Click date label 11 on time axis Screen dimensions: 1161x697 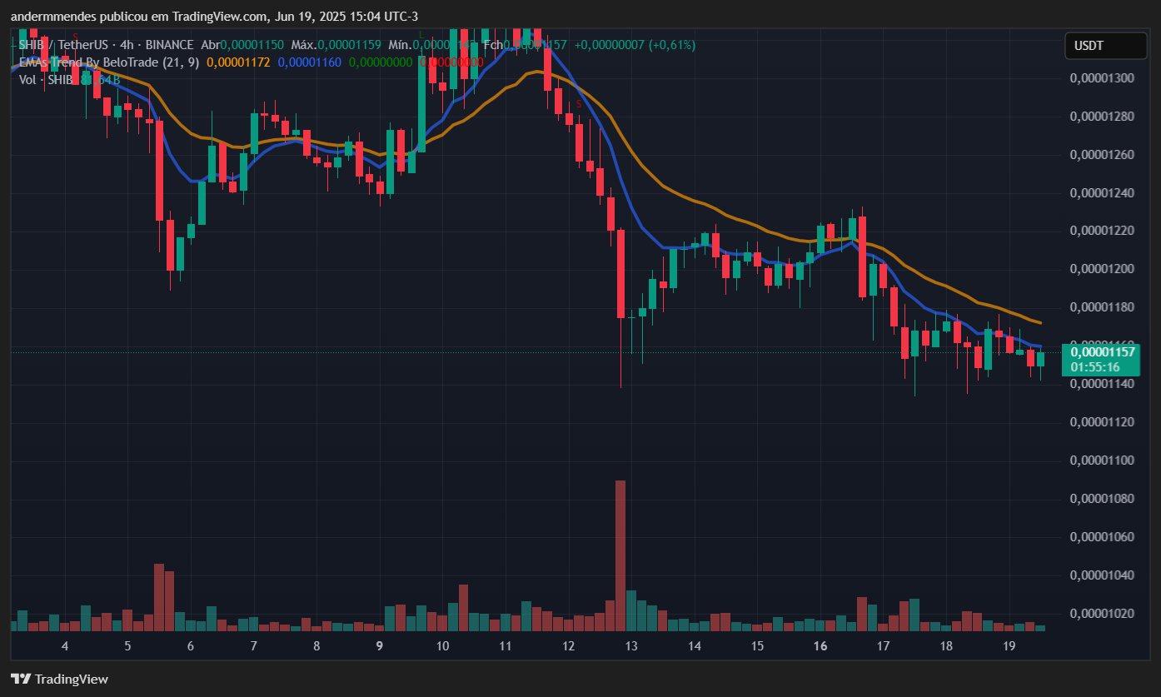pyautogui.click(x=506, y=646)
